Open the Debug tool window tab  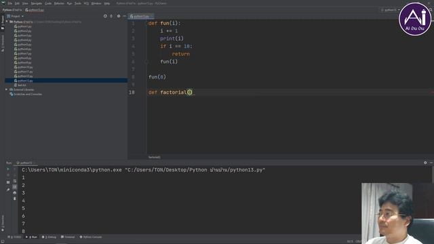tap(49, 237)
